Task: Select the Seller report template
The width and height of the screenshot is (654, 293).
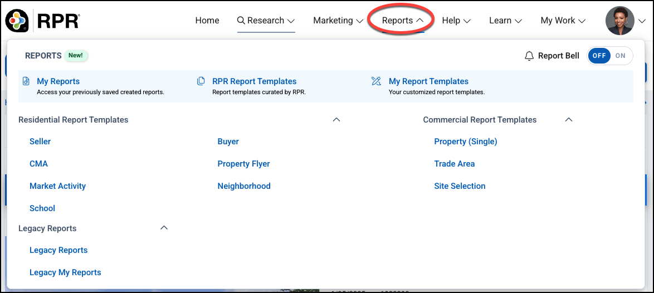Action: tap(40, 141)
